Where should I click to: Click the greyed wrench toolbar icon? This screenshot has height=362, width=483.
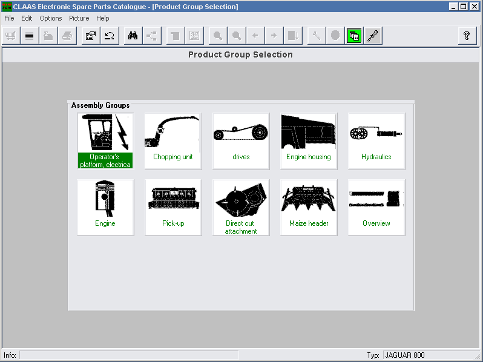tap(317, 36)
